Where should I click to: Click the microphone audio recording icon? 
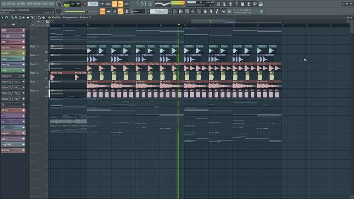point(230,4)
